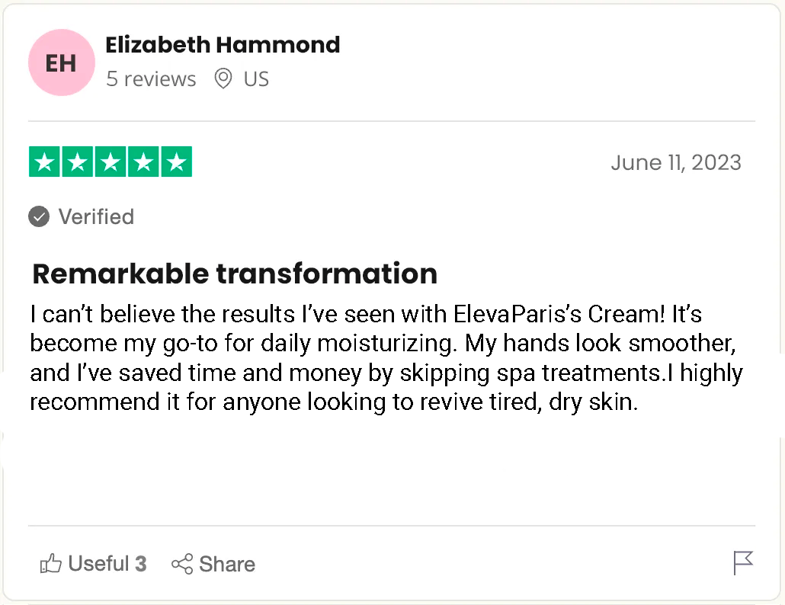Click the US country label
This screenshot has width=785, height=605.
click(x=256, y=79)
